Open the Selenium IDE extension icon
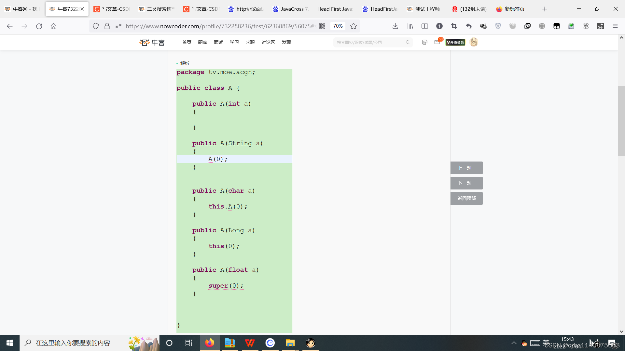This screenshot has height=351, width=625. (601, 26)
